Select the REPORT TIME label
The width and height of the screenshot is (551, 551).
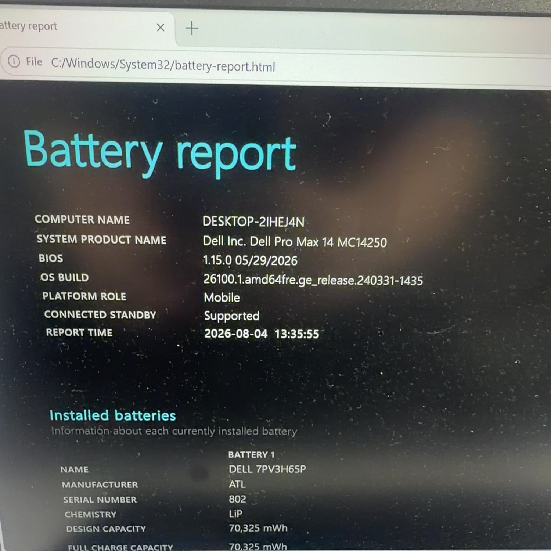[79, 332]
